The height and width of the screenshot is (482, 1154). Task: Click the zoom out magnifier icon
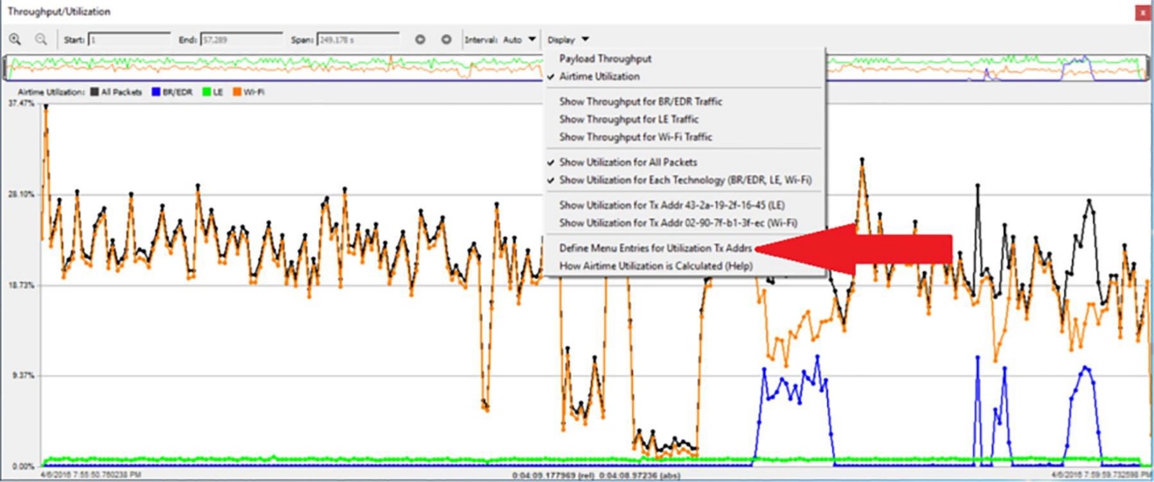40,39
